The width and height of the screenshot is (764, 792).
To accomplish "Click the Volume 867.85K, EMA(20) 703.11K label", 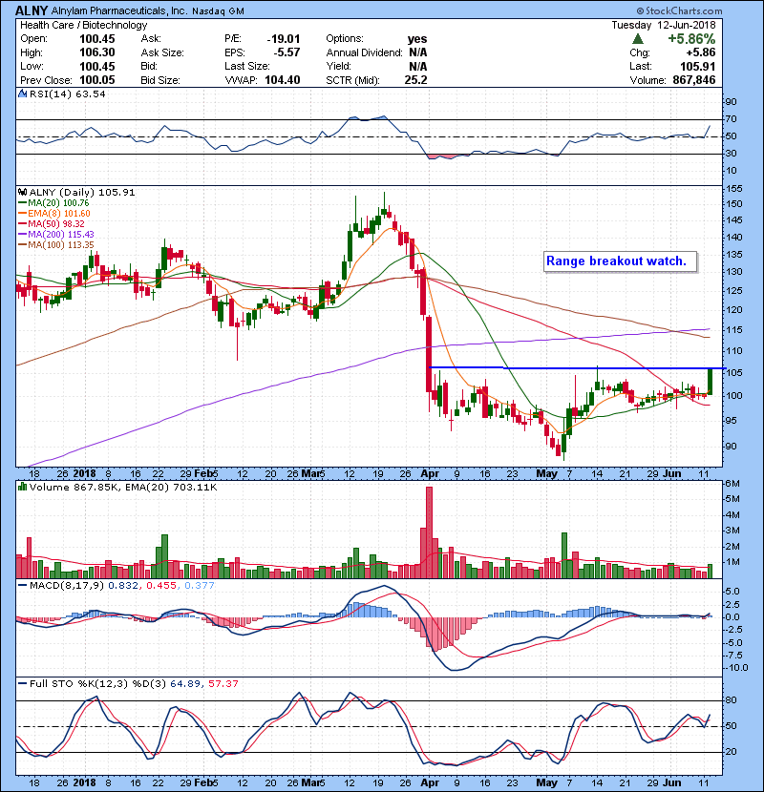I will tap(123, 488).
